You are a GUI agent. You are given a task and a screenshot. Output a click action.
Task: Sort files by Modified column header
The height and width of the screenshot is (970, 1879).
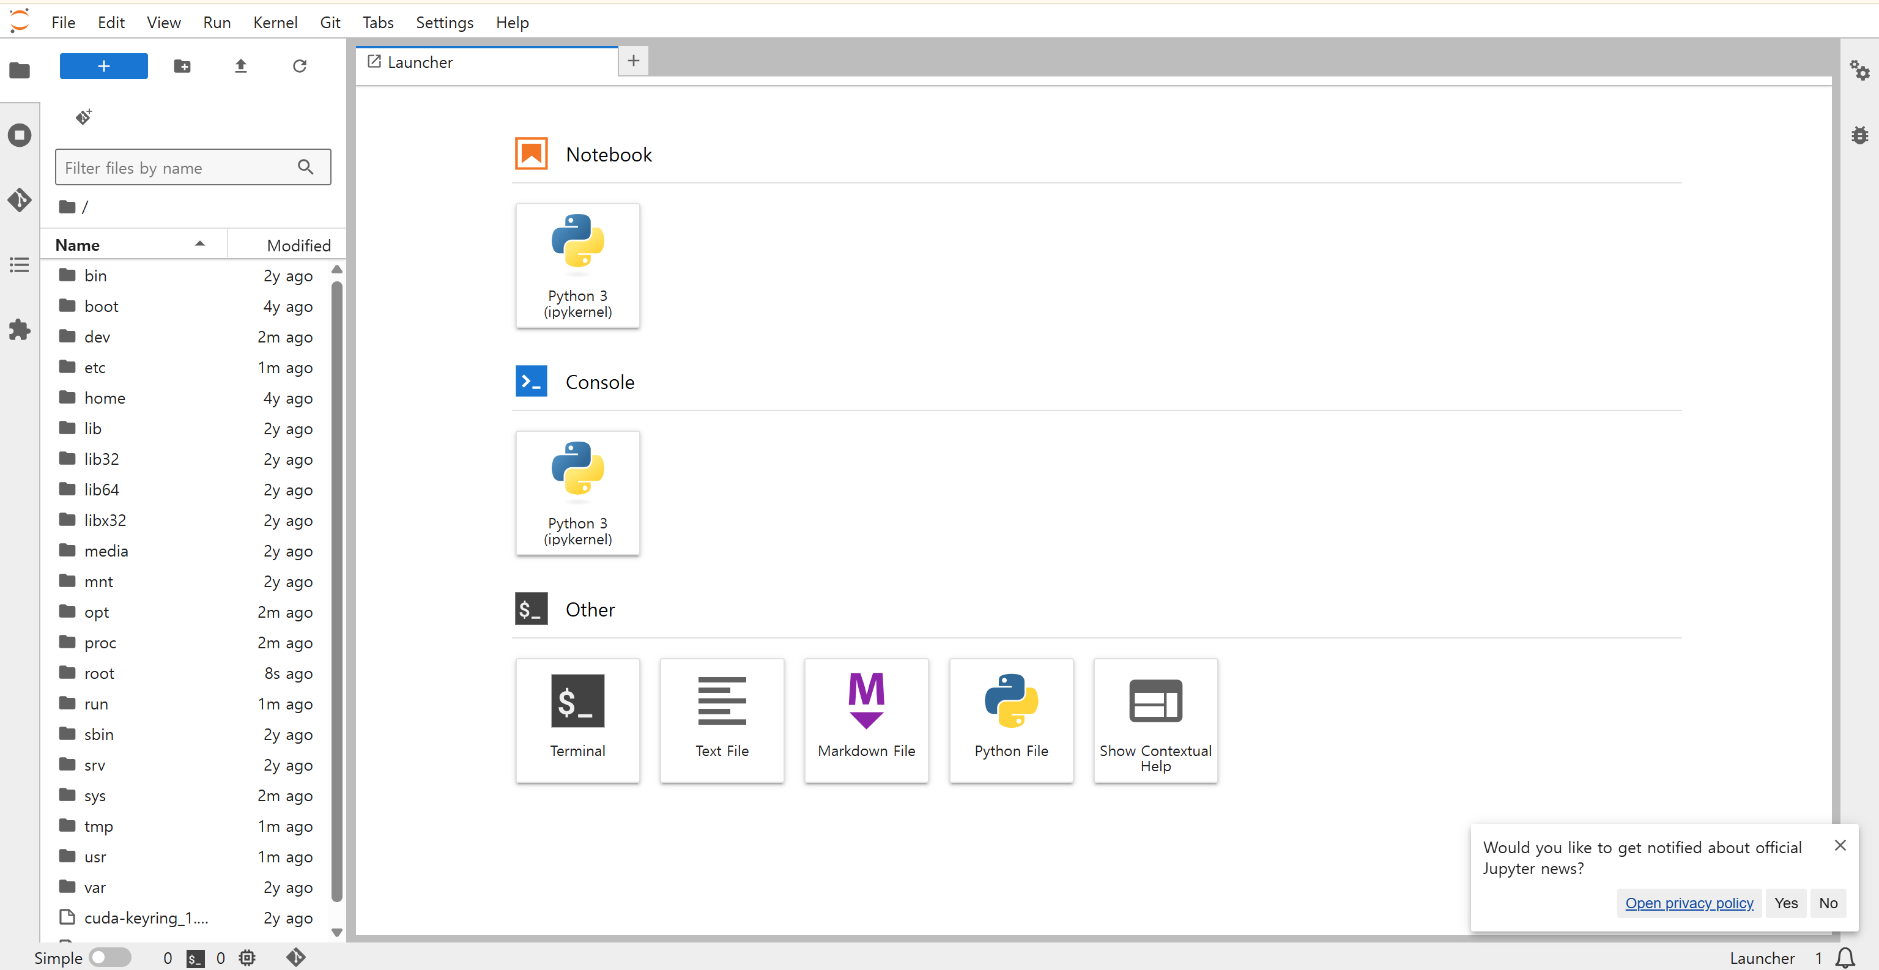pos(286,245)
